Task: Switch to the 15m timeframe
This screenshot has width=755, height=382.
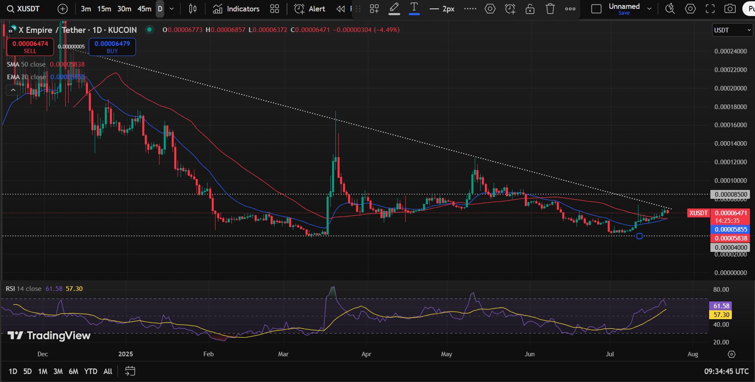Action: [x=104, y=9]
